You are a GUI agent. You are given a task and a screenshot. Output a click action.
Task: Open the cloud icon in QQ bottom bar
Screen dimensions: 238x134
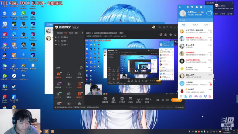pos(201,96)
